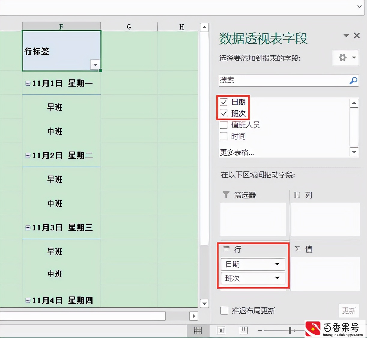Click the sheet vertical scrollbar down arrow
This screenshot has height=338, width=367.
click(205, 303)
